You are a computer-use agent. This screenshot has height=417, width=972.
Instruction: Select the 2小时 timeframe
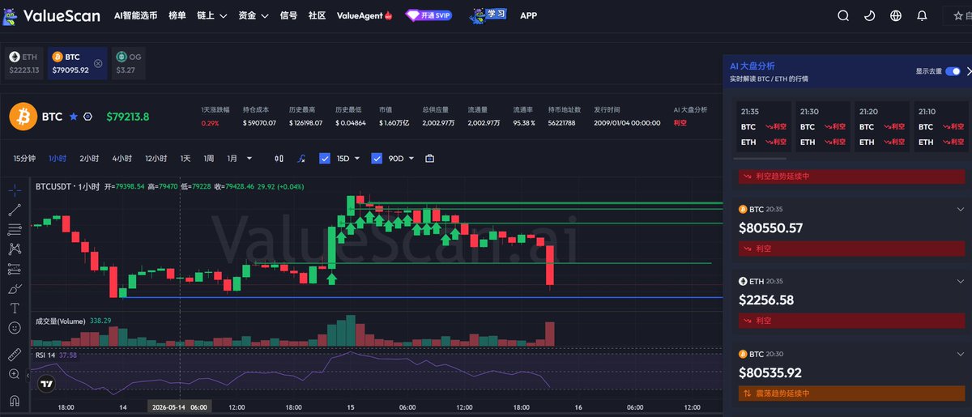pos(89,159)
